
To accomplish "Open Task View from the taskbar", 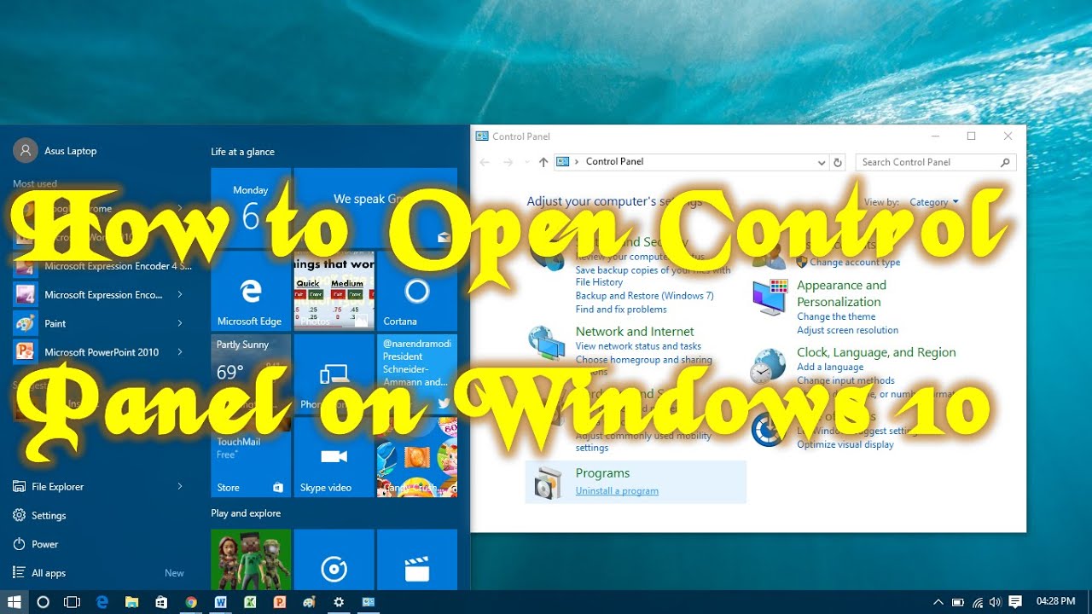I will click(73, 602).
